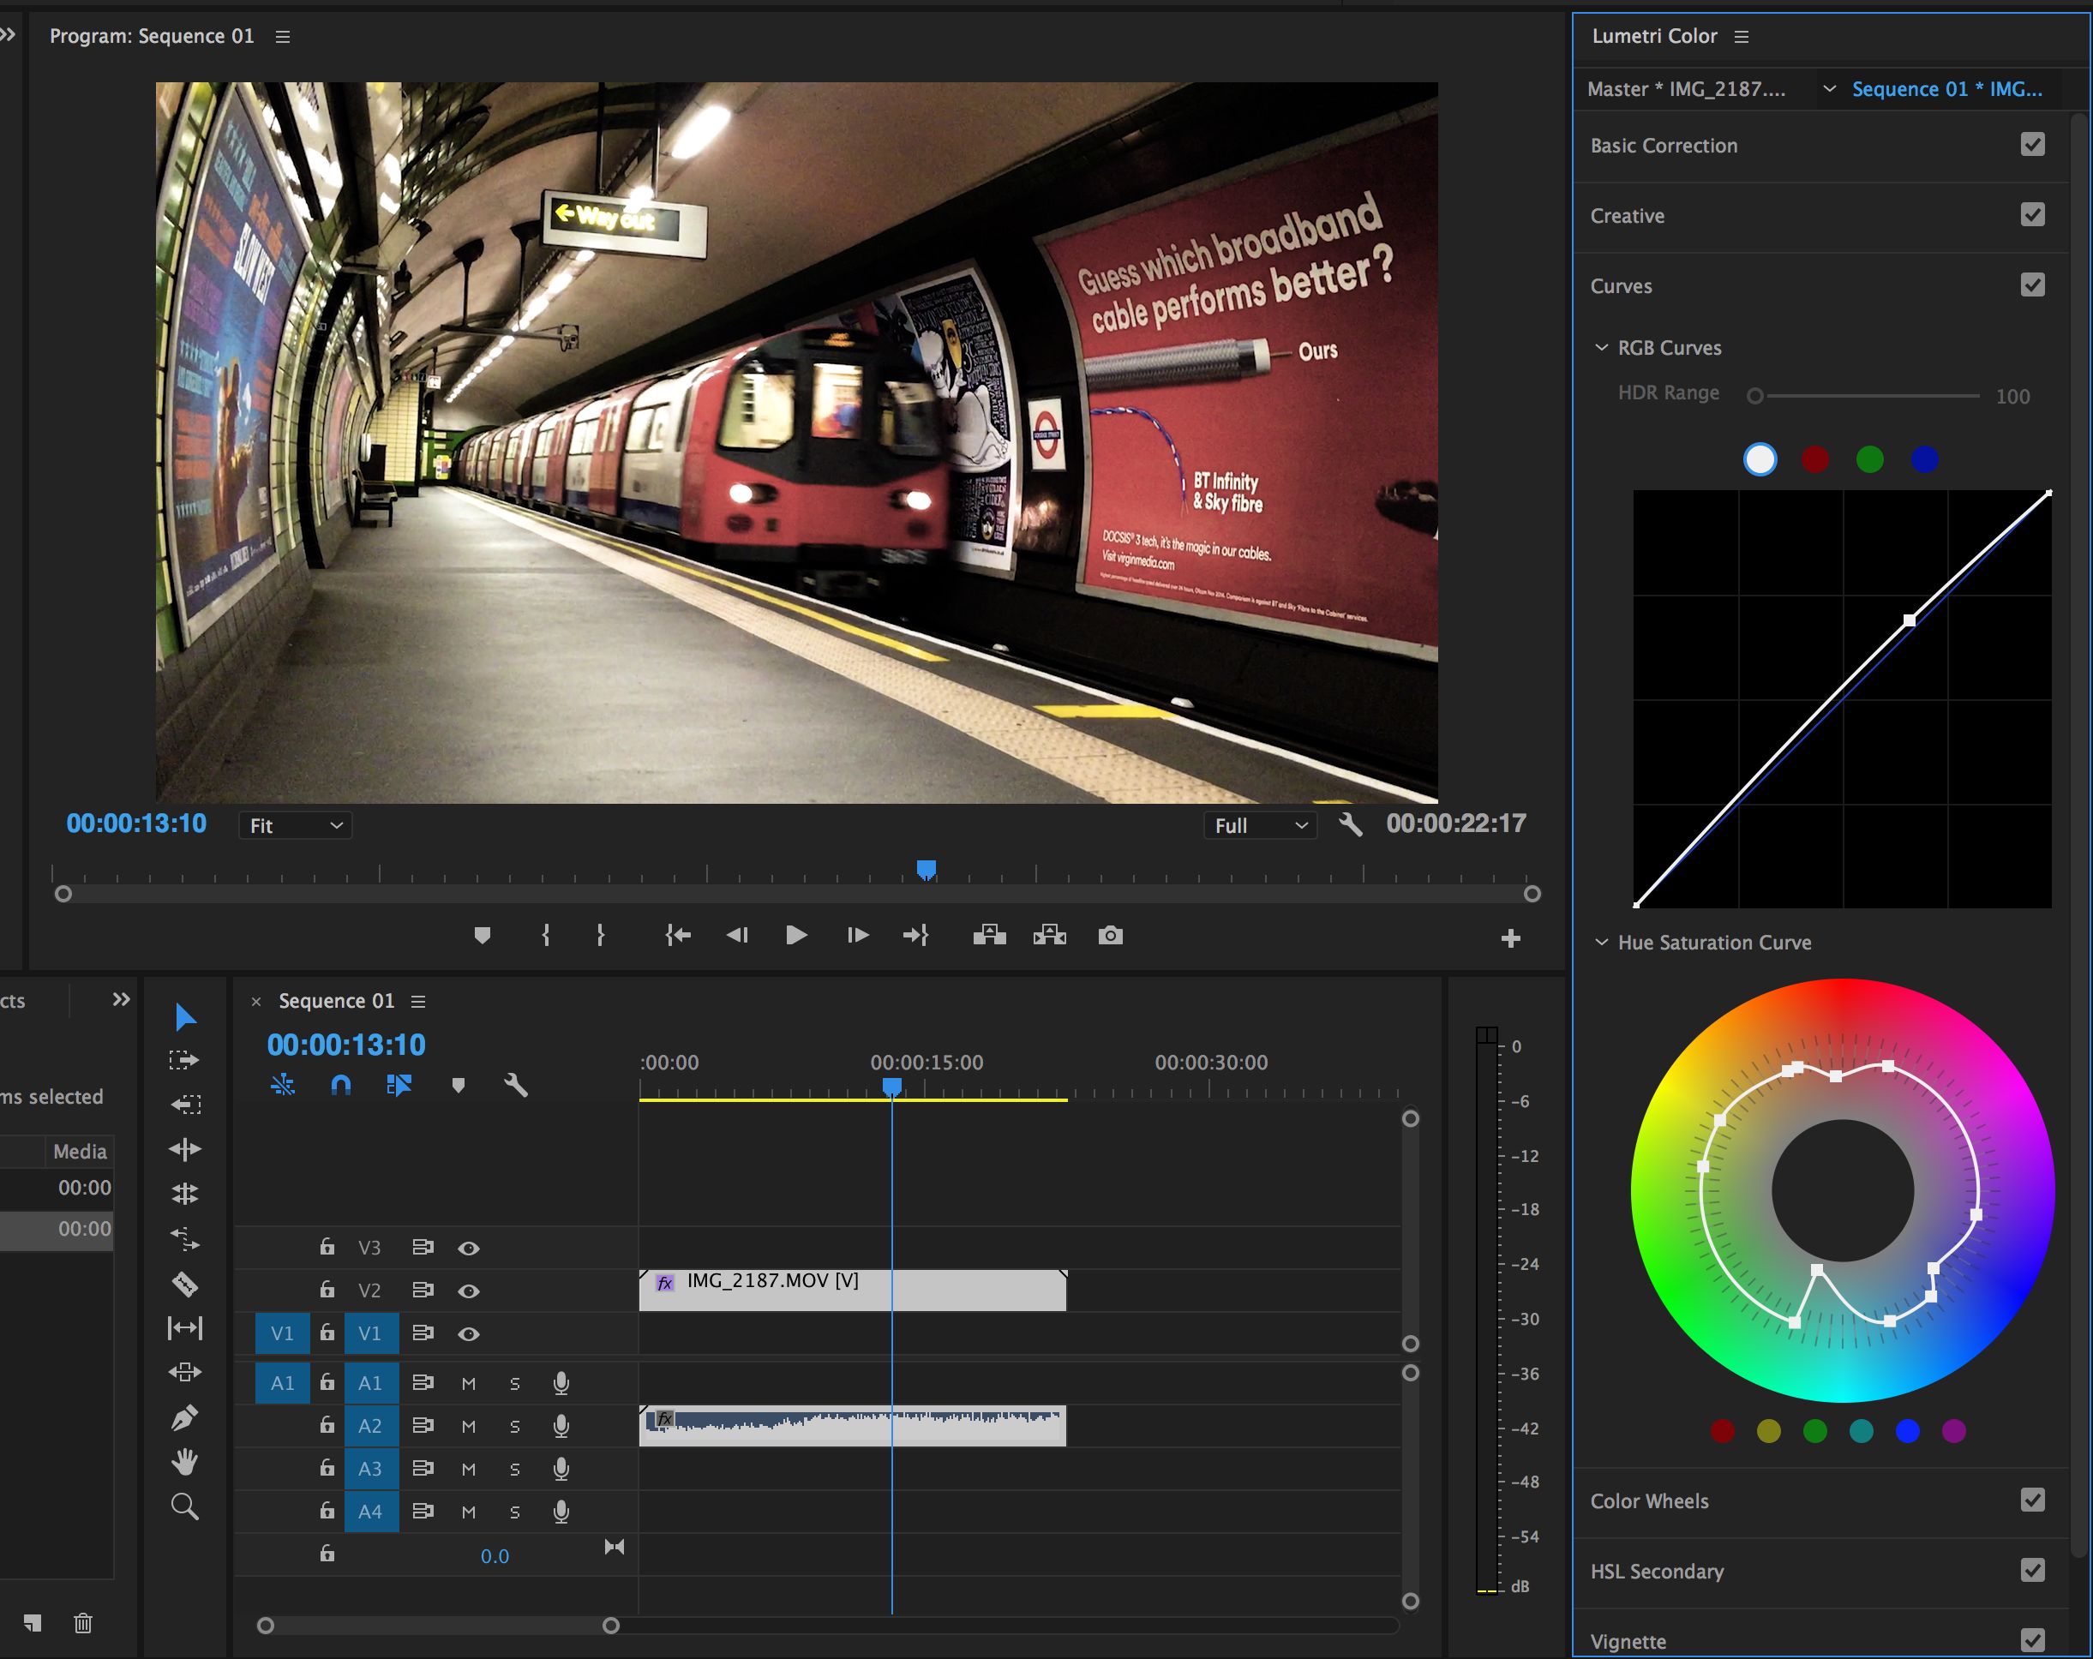Screen dimensions: 2093x1659
Task: Select the Zoom tool
Action: pyautogui.click(x=184, y=1506)
